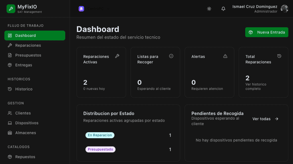Click warning triangle icon on Alertas card
The height and width of the screenshot is (164, 293).
(225, 56)
